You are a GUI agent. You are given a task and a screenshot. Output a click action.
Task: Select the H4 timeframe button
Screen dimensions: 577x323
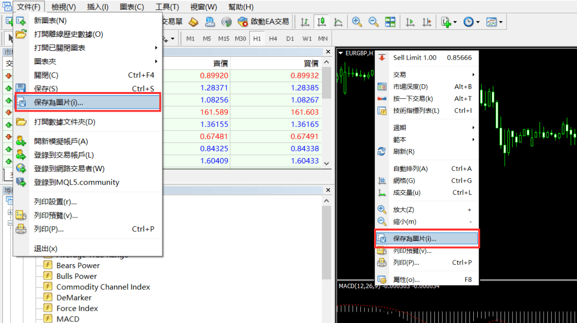click(273, 39)
